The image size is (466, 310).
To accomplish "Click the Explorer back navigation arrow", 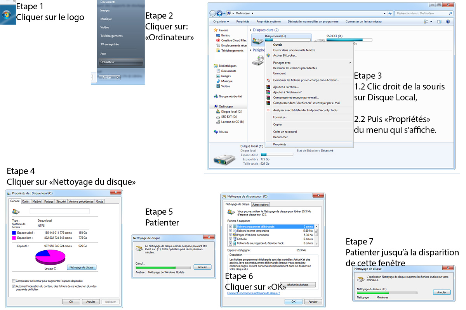I will tap(213, 13).
